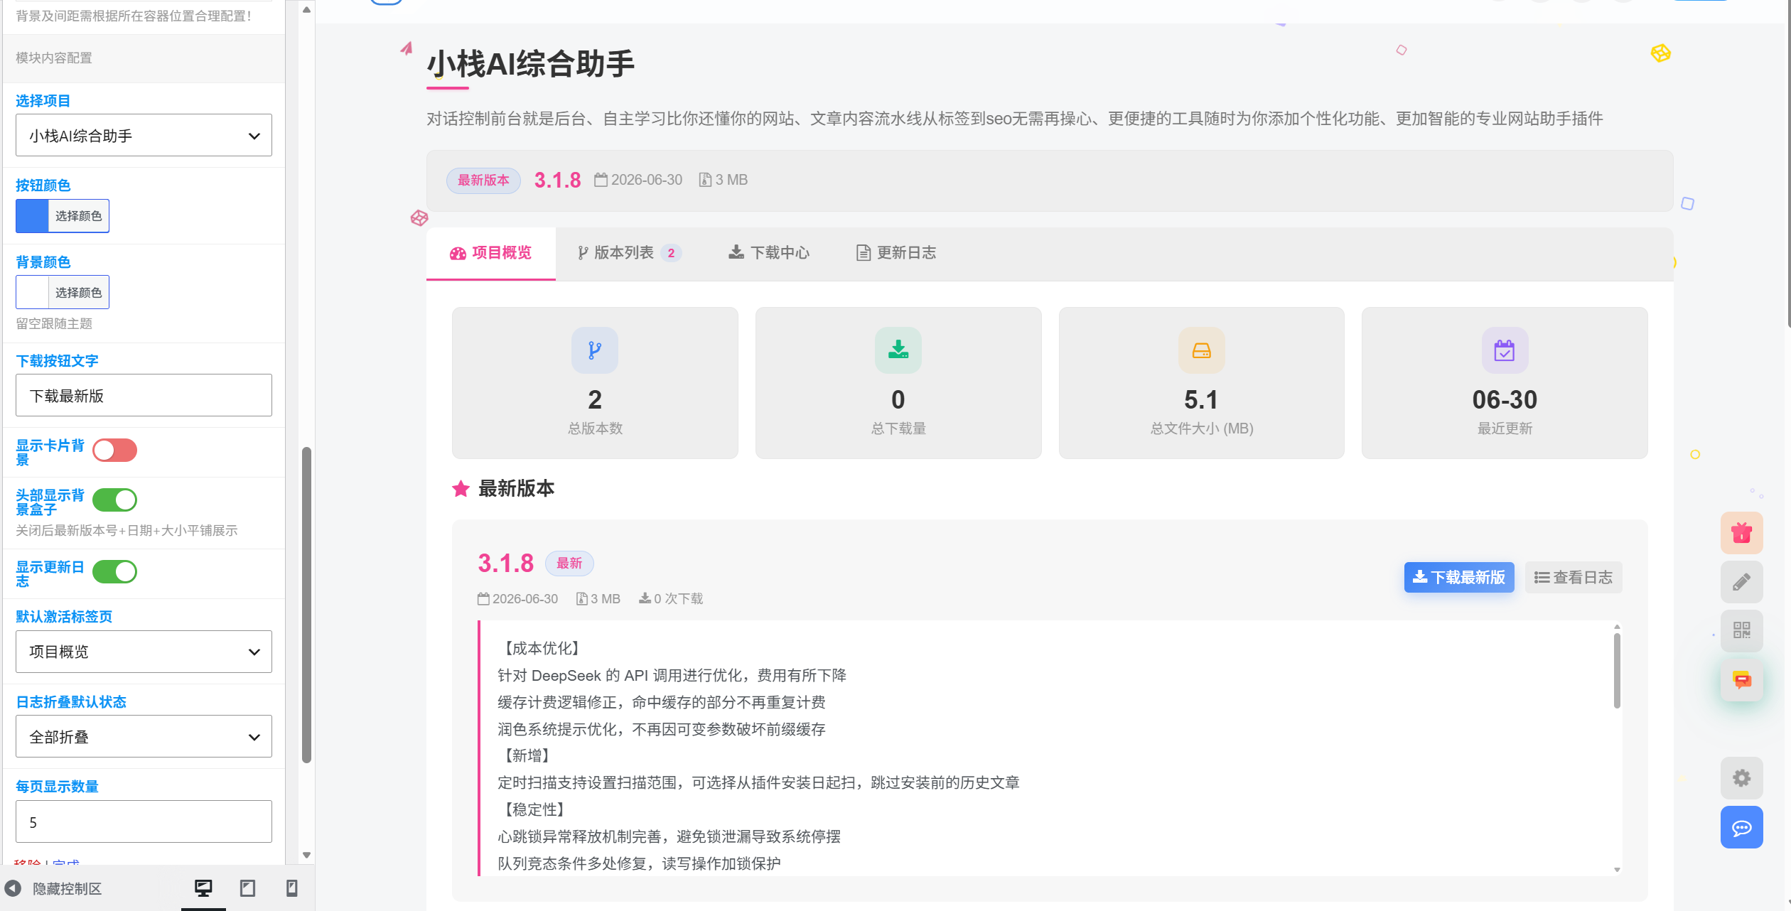Click the changelog box scrollbar thumb
1791x911 pixels.
coord(1617,671)
